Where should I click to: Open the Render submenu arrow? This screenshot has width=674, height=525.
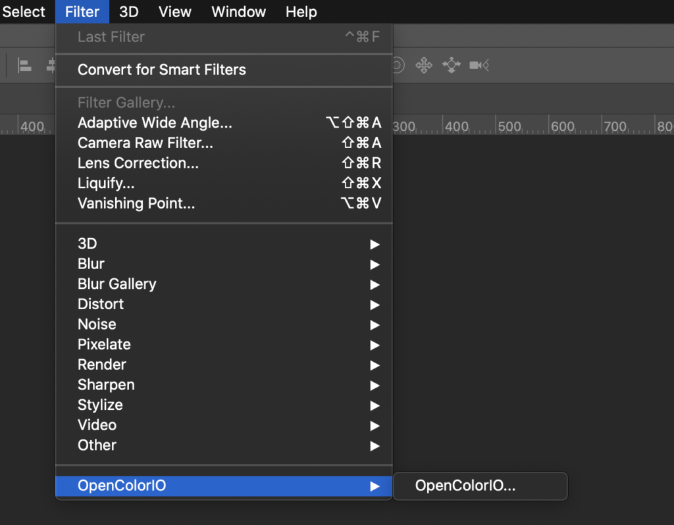pos(375,365)
